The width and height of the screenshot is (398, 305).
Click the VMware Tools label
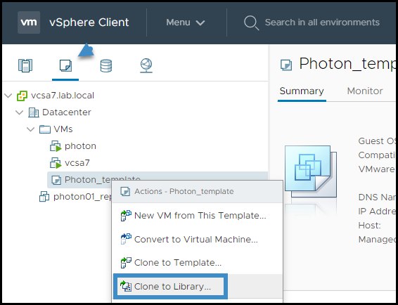(x=377, y=169)
